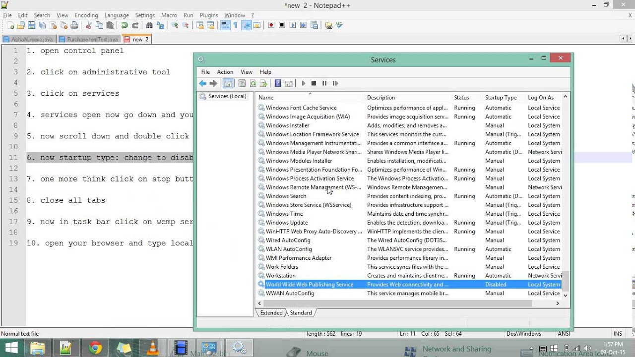Screen dimensions: 635x357
Task: Click Stop Recording macro icon
Action: [282, 25]
